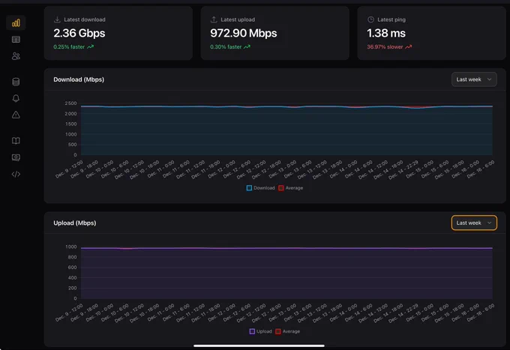Click the 36.97% slower text

(385, 46)
